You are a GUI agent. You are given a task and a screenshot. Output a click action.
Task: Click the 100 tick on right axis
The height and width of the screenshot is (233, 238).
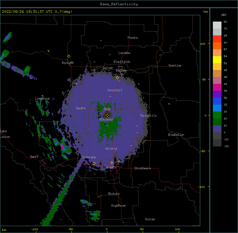(x=203, y=44)
